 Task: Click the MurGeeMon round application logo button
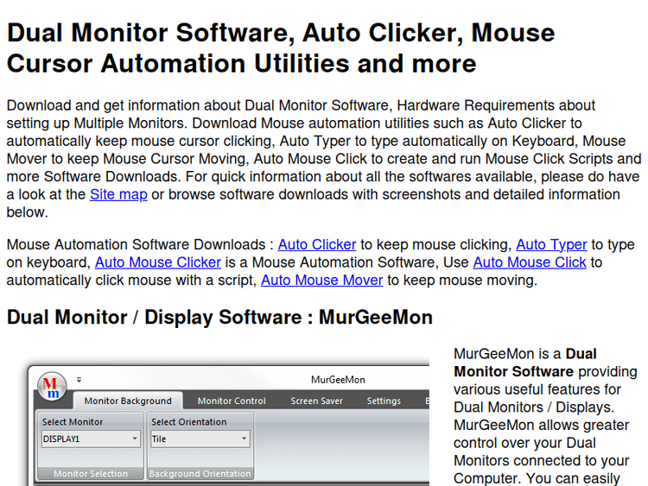tap(54, 385)
